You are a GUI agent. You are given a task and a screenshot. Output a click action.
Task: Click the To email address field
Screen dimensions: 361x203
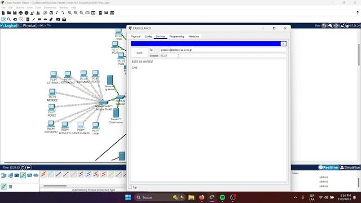pyautogui.click(x=223, y=50)
